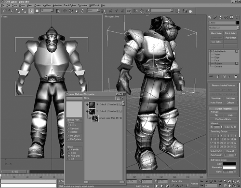241x188 pixels.
Task: Open the View reference coordinate dropdown
Action: [94, 10]
